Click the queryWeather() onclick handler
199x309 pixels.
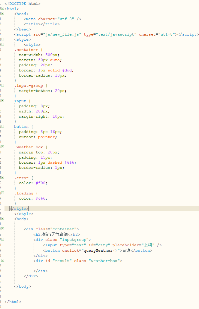pos(100,250)
